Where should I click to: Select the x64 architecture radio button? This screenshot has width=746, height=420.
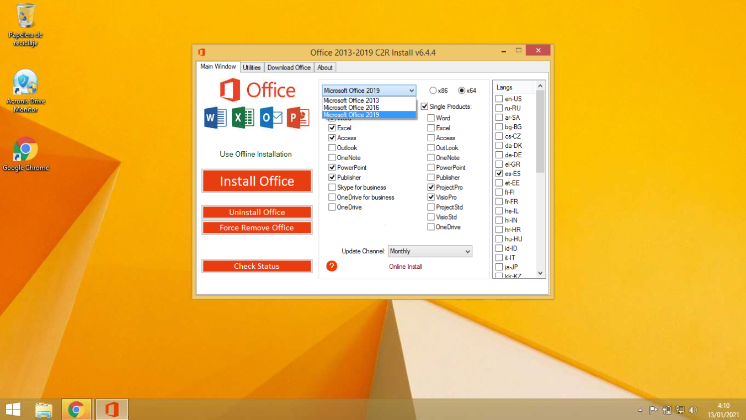462,91
